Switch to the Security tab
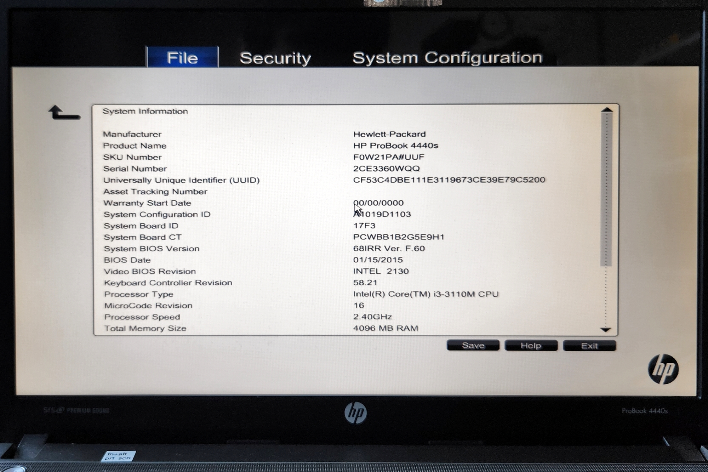The width and height of the screenshot is (708, 472). [275, 58]
